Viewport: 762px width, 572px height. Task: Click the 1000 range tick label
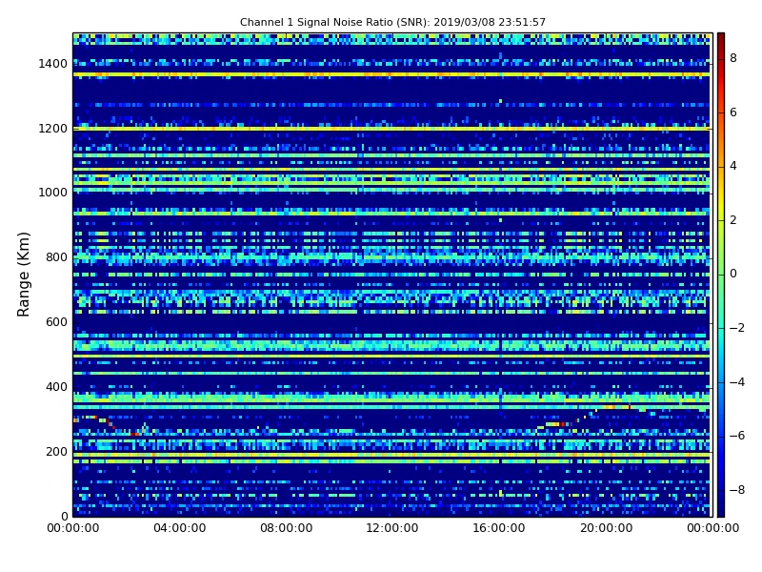(52, 193)
